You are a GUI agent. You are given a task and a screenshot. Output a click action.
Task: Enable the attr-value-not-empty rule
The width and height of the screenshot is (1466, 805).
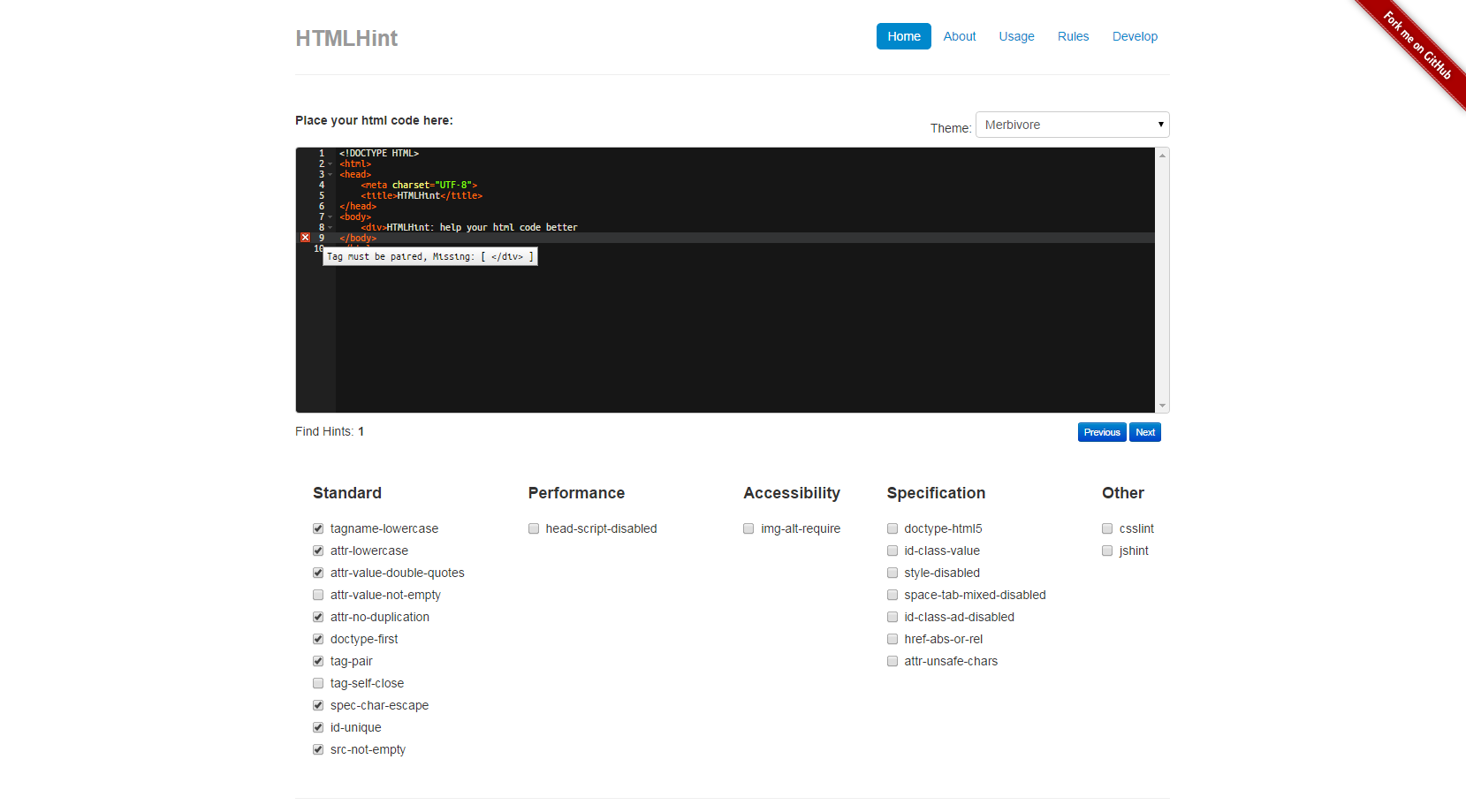318,595
